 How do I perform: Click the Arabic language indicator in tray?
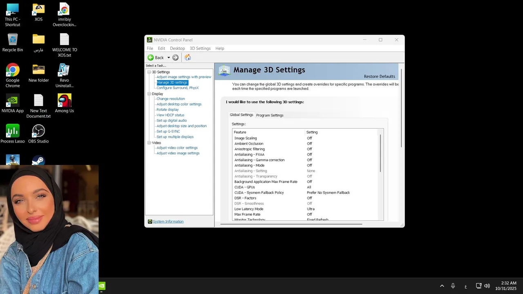[x=465, y=286]
